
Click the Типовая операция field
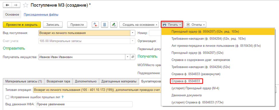pos(97,90)
